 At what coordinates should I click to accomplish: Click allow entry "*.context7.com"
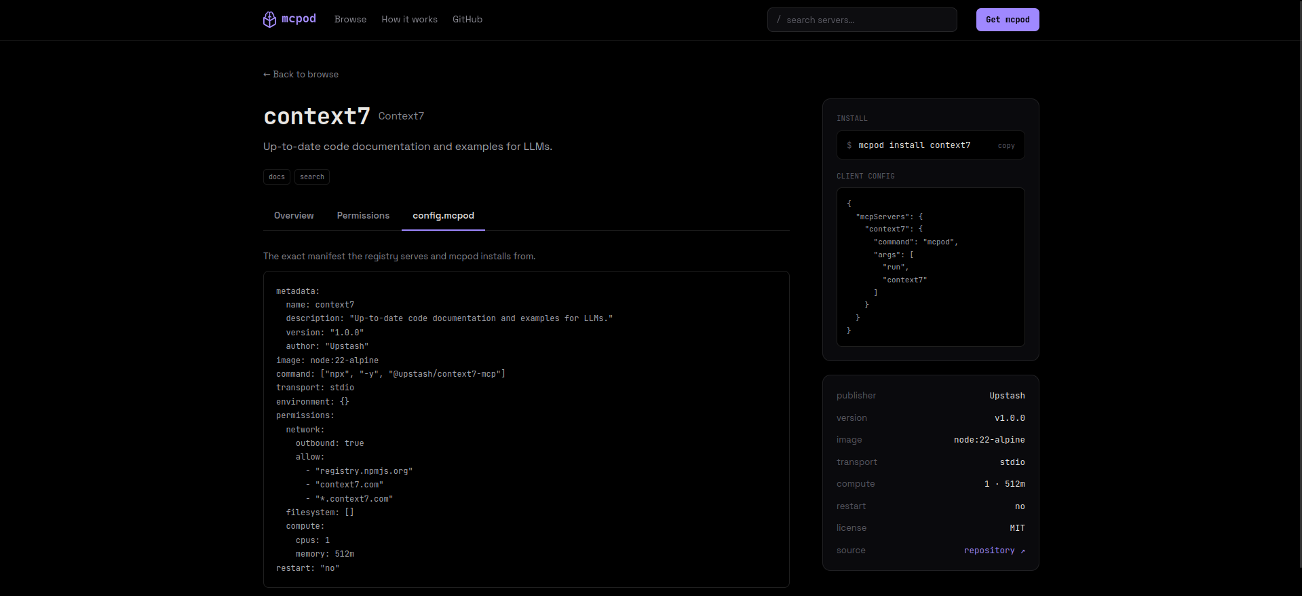[354, 499]
